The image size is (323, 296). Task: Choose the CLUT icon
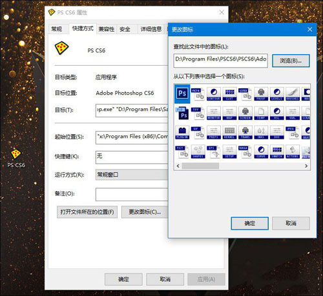(229, 94)
